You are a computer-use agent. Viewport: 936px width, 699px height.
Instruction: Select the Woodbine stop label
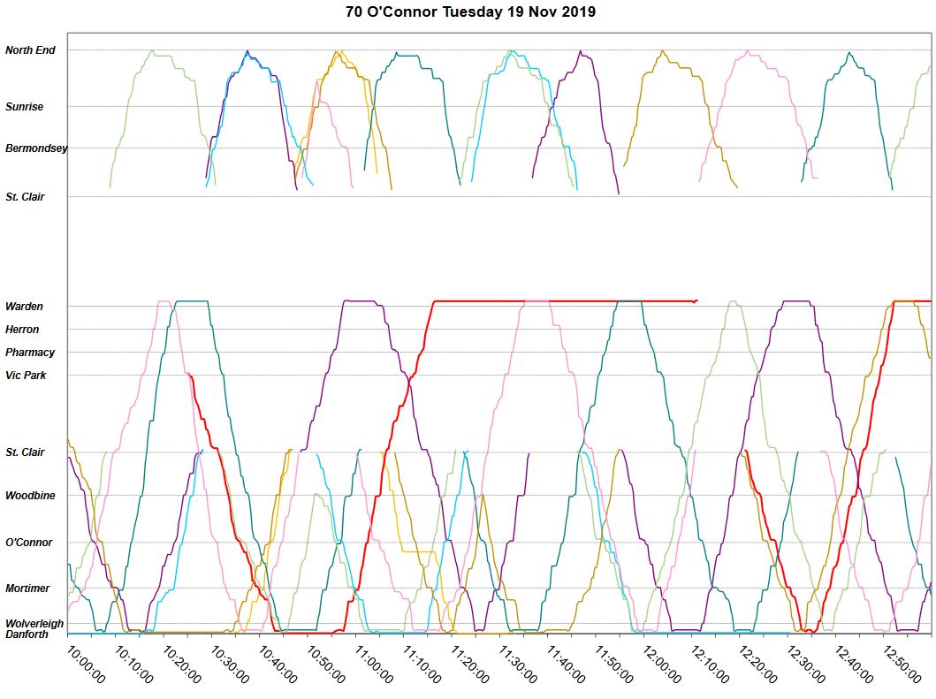(30, 496)
